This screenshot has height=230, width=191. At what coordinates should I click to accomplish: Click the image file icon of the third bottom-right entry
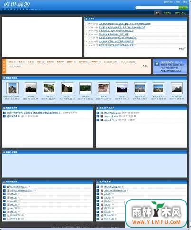[x=102, y=194]
